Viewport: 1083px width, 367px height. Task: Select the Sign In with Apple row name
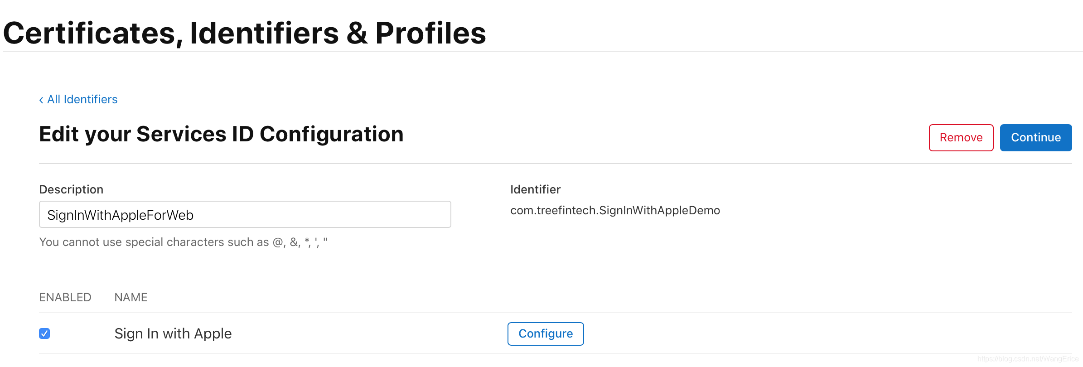(x=173, y=333)
